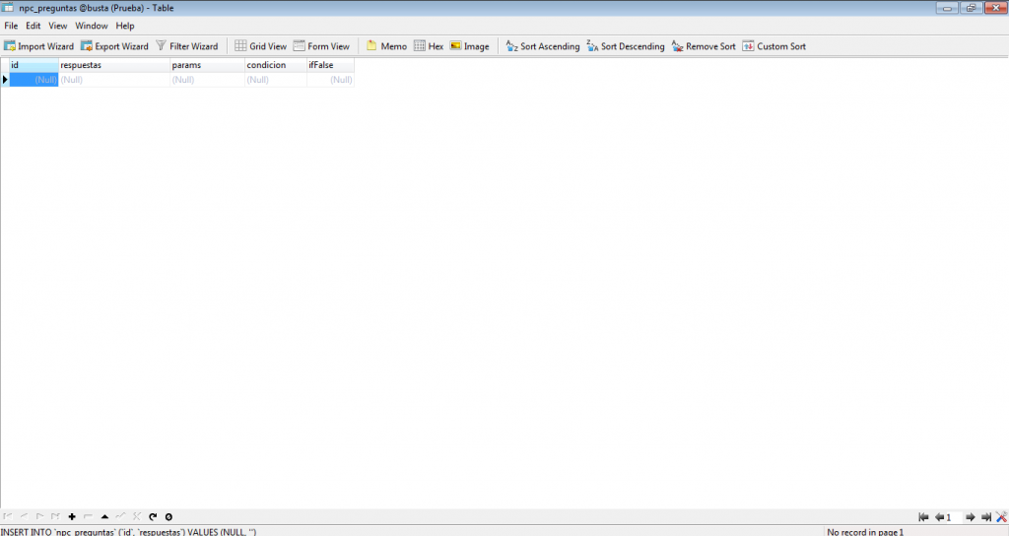Open the page settings tools icon
Viewport: 1009px width, 536px height.
click(1001, 517)
